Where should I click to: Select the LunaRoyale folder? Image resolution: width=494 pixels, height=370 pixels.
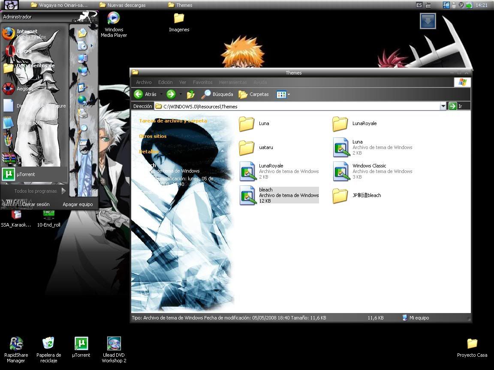[355, 124]
